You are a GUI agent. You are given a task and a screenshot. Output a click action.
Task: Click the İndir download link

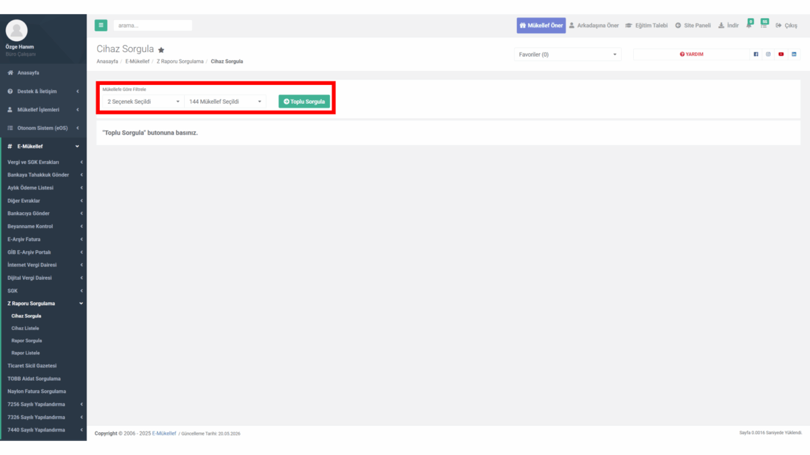point(728,25)
